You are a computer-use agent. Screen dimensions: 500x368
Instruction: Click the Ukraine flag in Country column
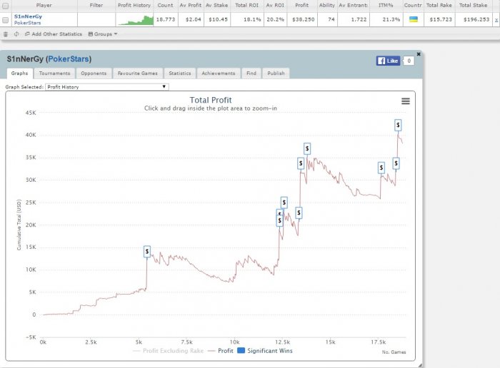(x=414, y=19)
